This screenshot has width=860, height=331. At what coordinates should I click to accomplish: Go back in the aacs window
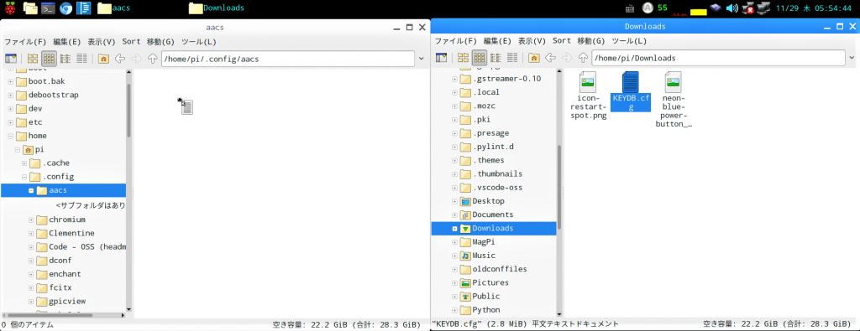pos(120,58)
